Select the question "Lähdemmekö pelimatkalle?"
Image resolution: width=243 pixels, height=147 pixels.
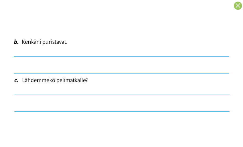coord(55,80)
